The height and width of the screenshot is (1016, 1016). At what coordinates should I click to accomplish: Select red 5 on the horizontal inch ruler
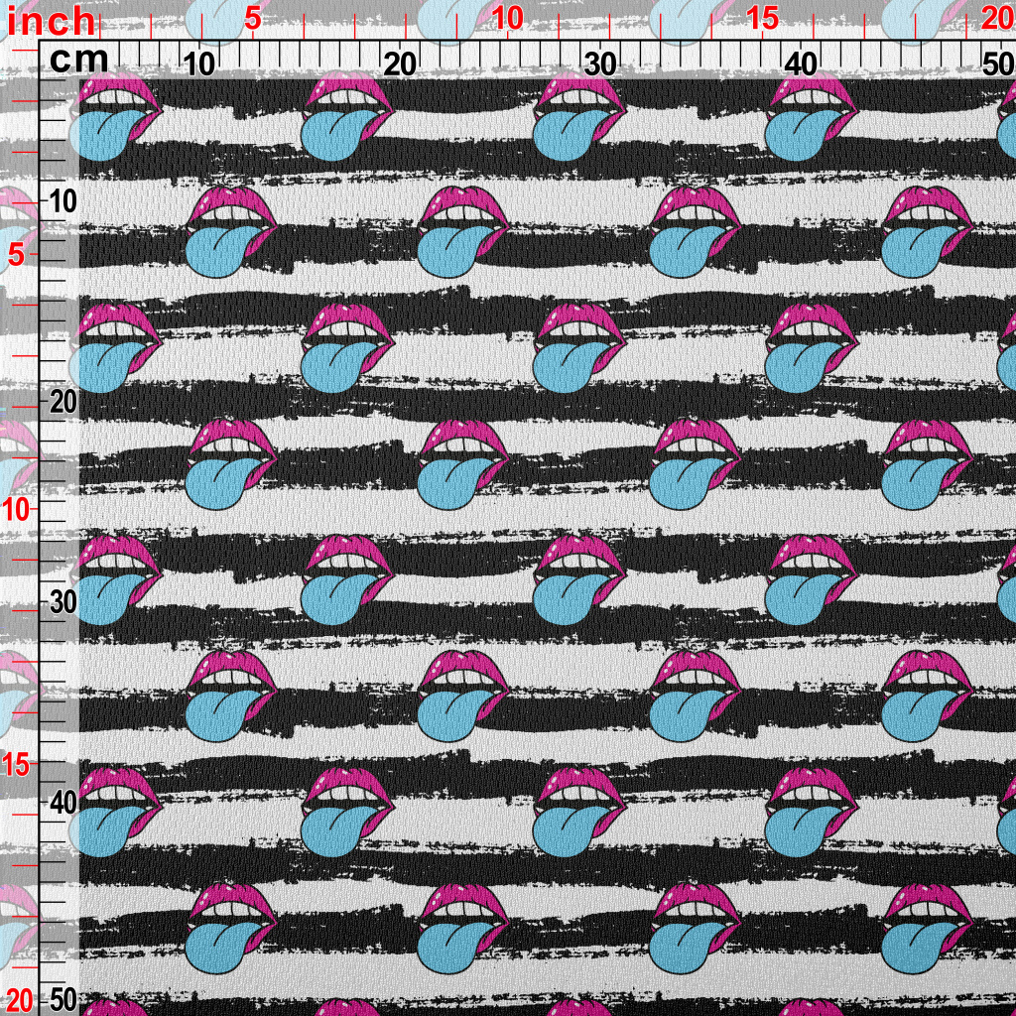pos(253,19)
